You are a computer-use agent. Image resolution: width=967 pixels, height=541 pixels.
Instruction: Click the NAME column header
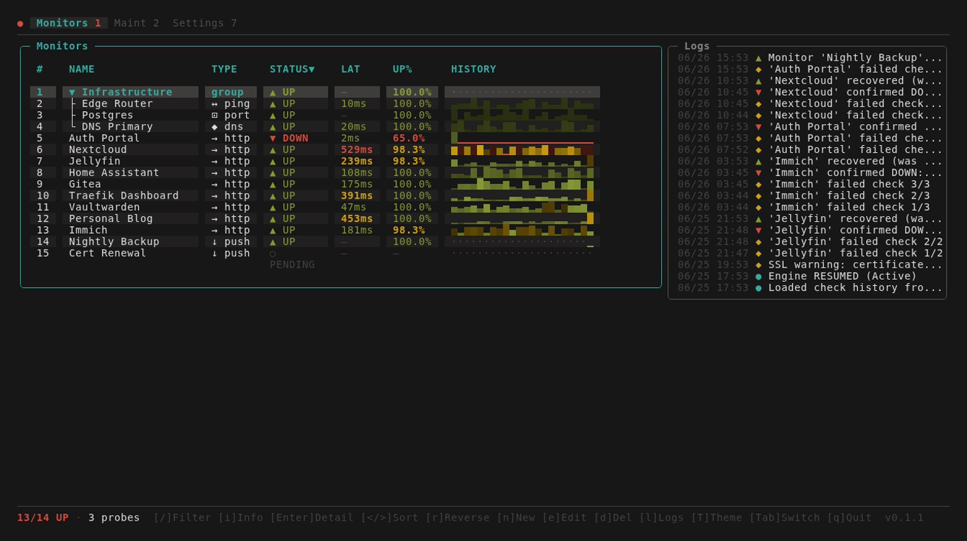coord(82,69)
